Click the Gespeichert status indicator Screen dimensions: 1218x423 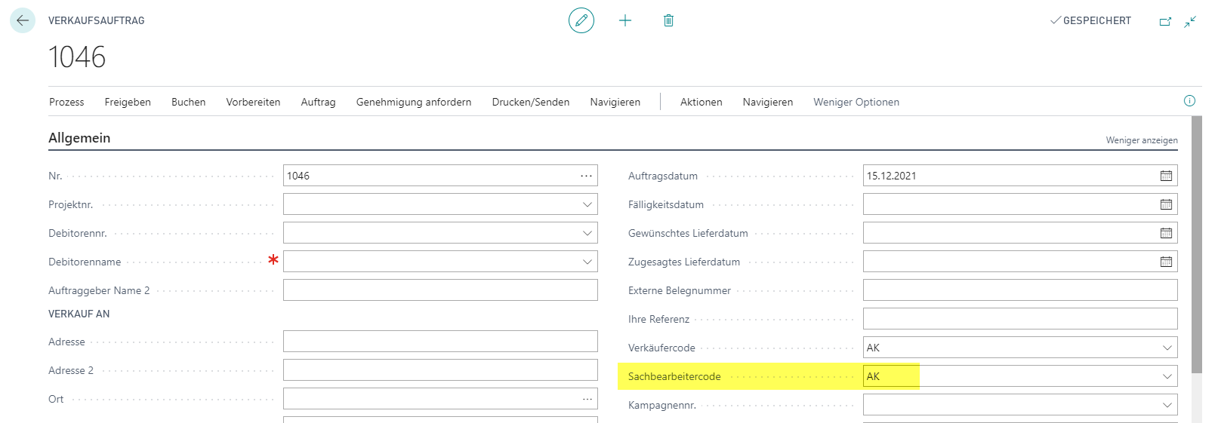pyautogui.click(x=1090, y=20)
